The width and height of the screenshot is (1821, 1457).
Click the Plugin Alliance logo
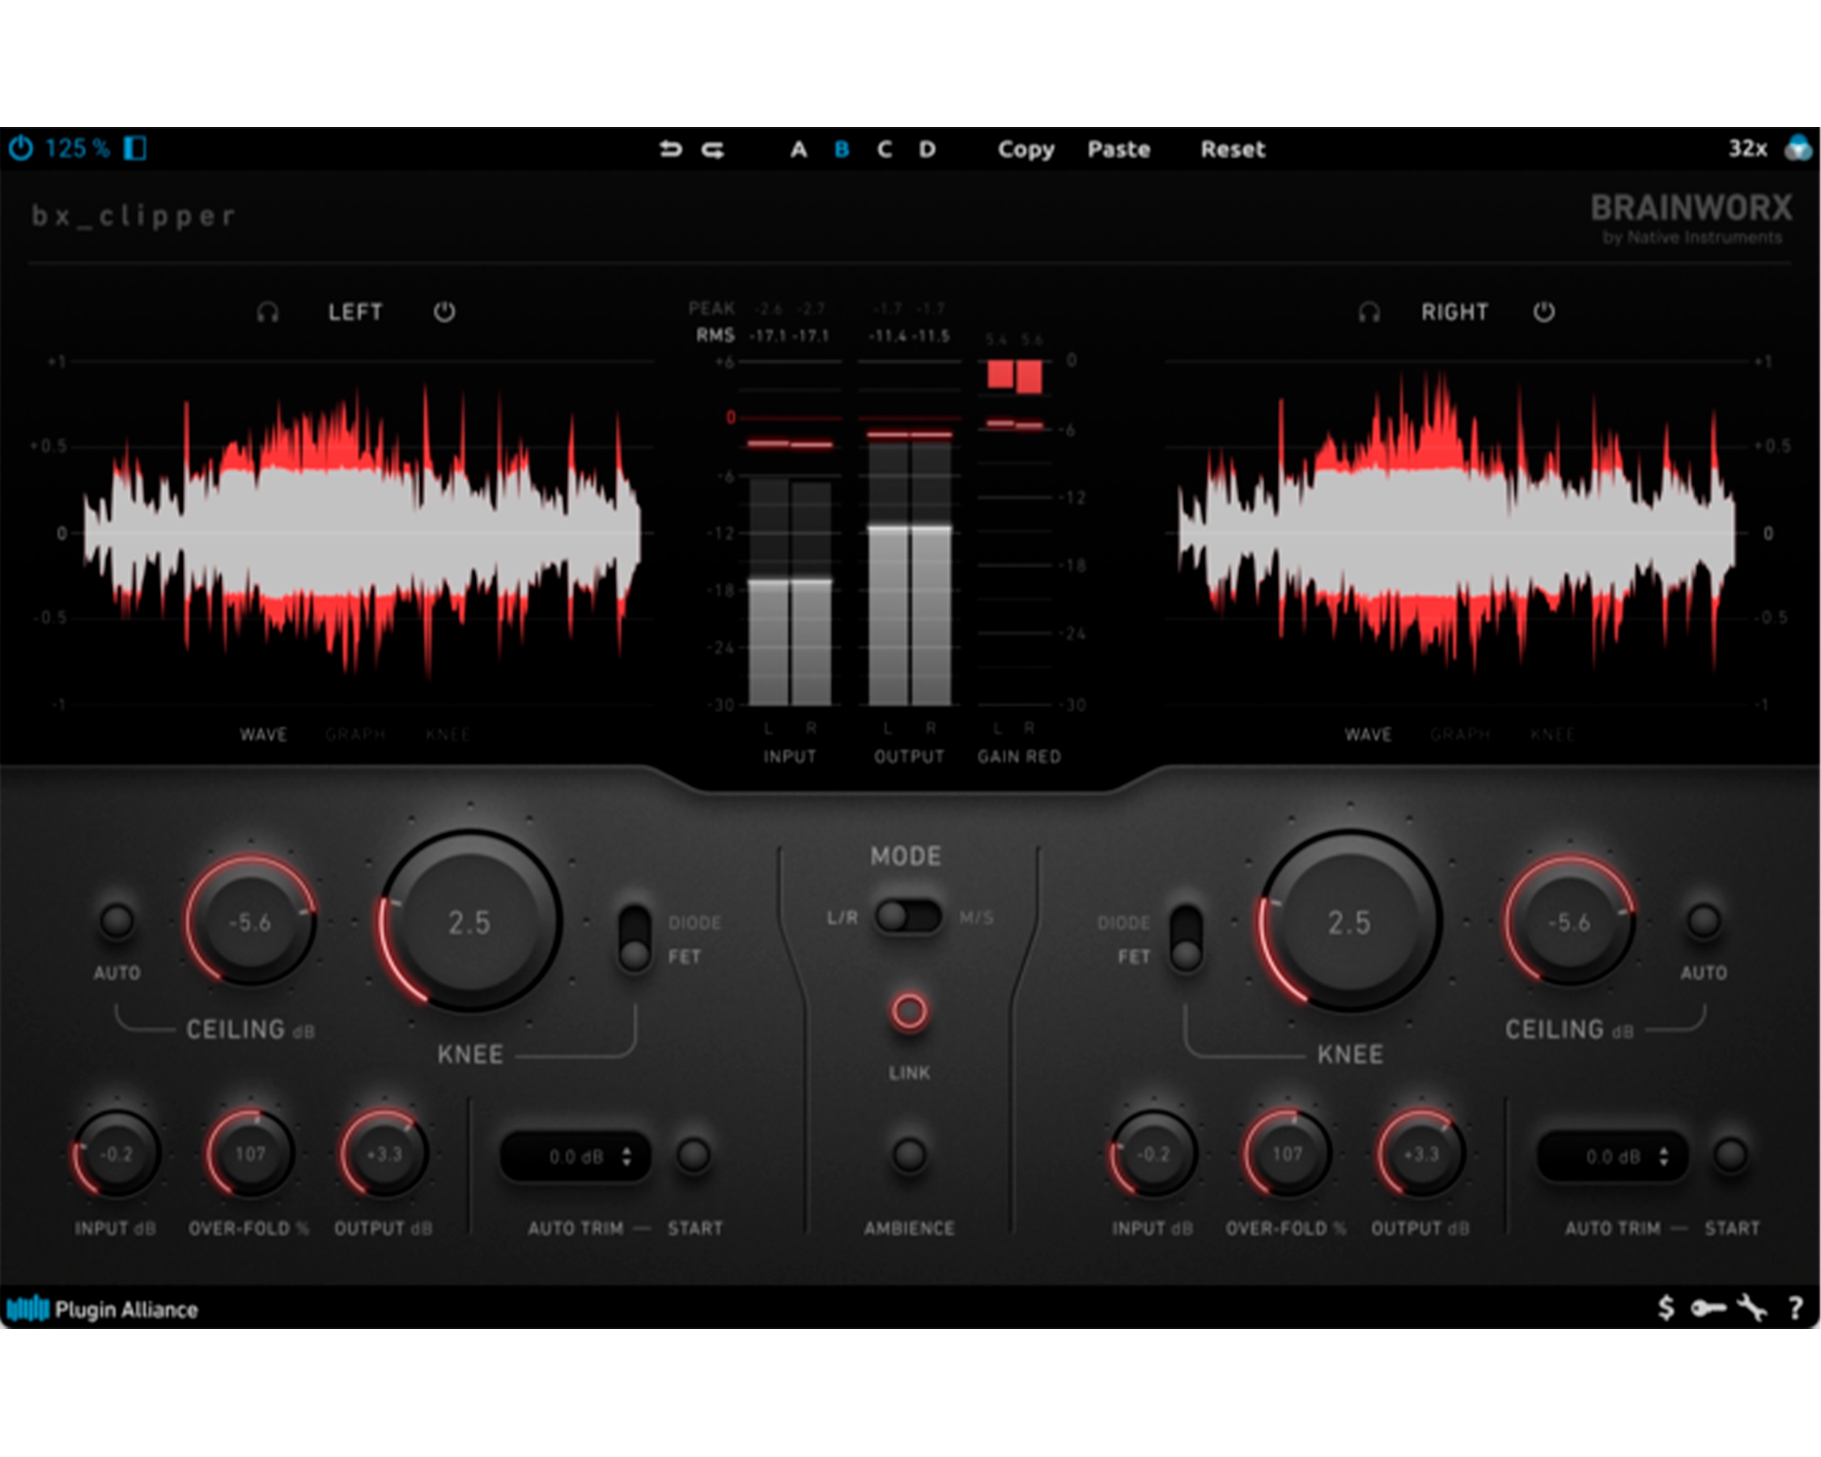(102, 1309)
